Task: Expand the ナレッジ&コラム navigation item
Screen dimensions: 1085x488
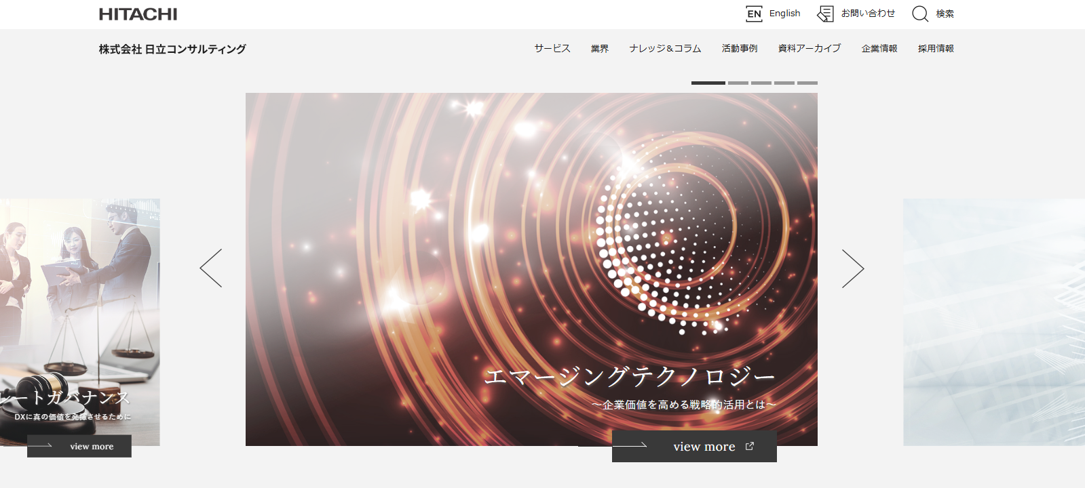Action: (665, 49)
